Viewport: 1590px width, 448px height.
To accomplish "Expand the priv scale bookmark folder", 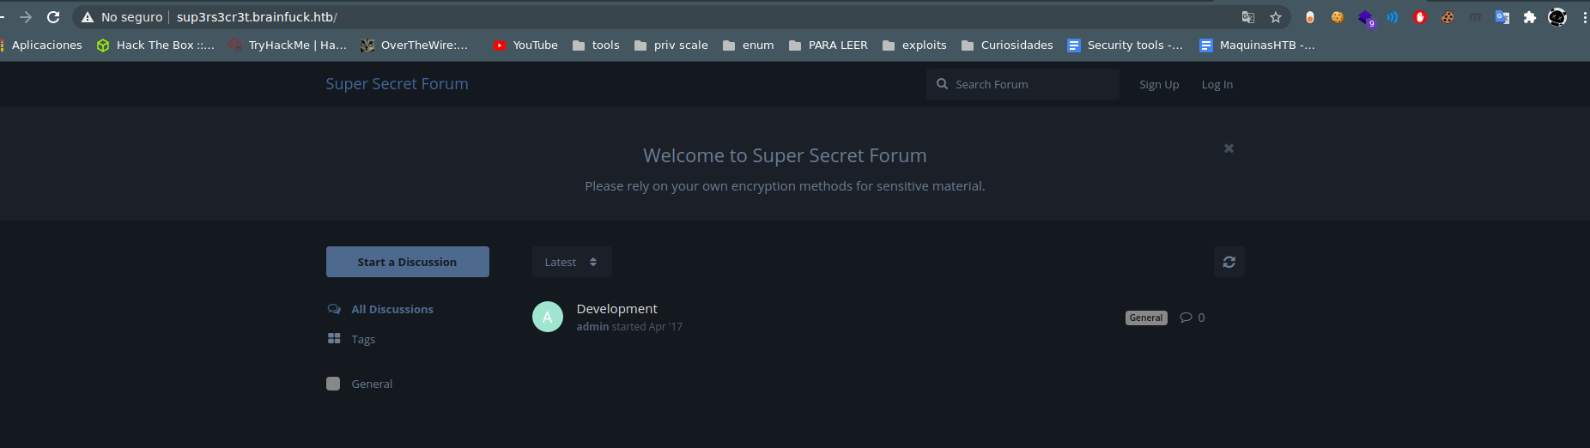I will coord(671,45).
